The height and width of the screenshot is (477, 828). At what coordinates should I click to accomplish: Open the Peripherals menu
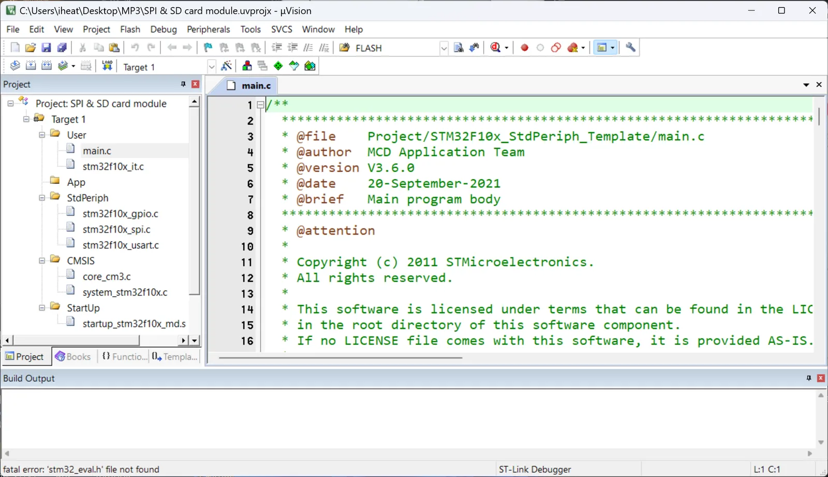point(208,30)
